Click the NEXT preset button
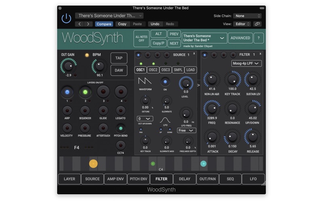Image resolution: width=323 pixels, height=202 pixels. point(174,43)
